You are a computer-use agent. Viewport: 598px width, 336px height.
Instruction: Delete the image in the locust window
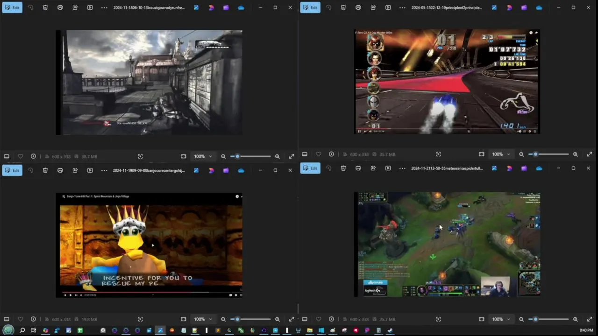[x=45, y=7]
